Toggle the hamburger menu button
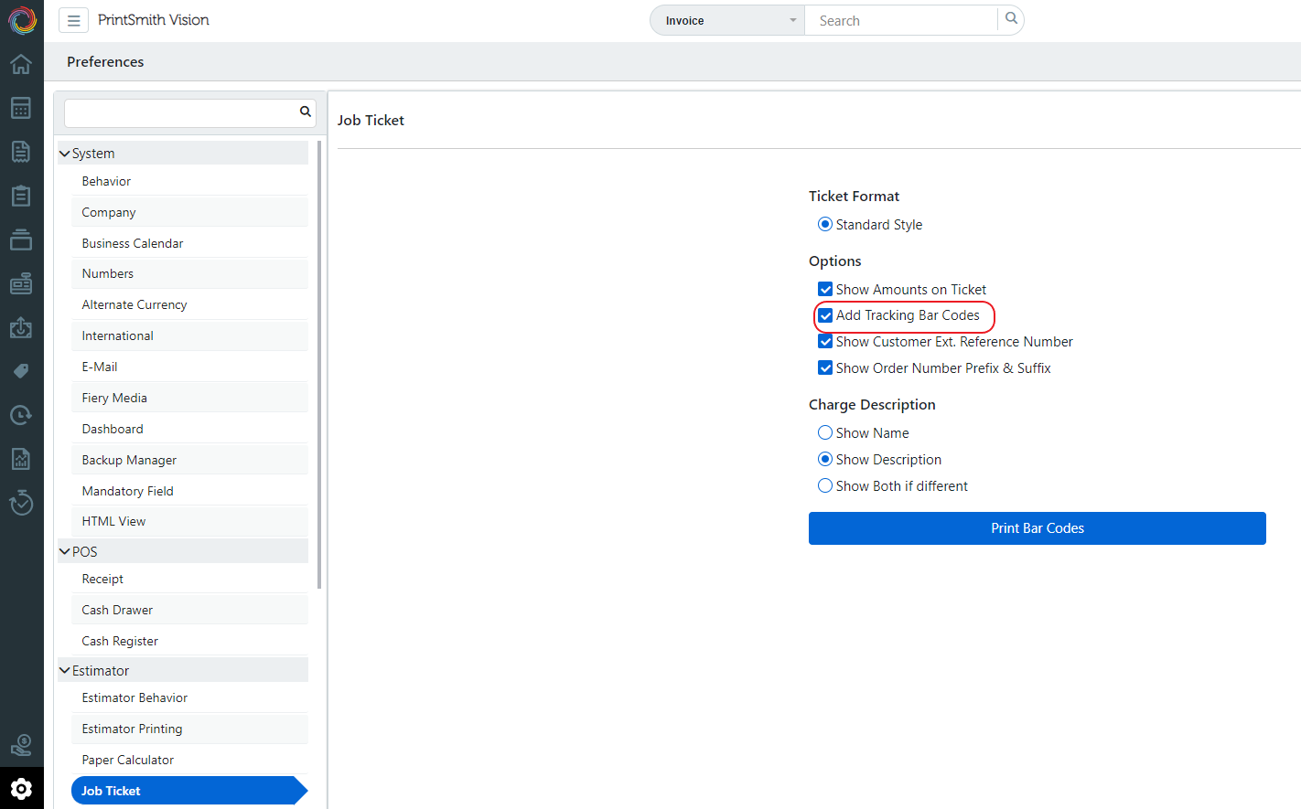This screenshot has height=809, width=1301. pyautogui.click(x=74, y=20)
